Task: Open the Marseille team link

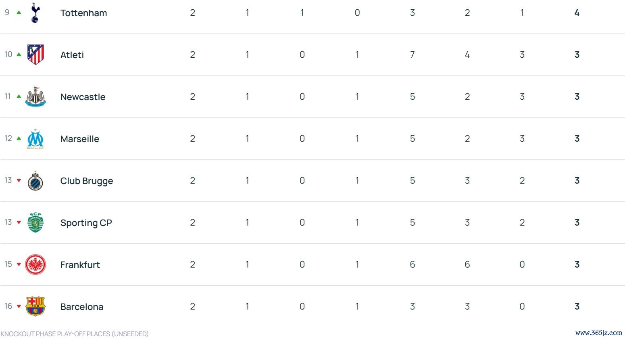Action: pos(79,139)
